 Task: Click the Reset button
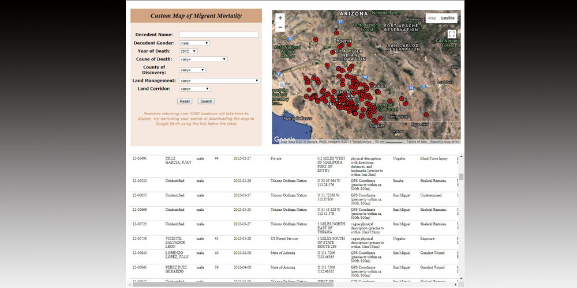coord(185,101)
